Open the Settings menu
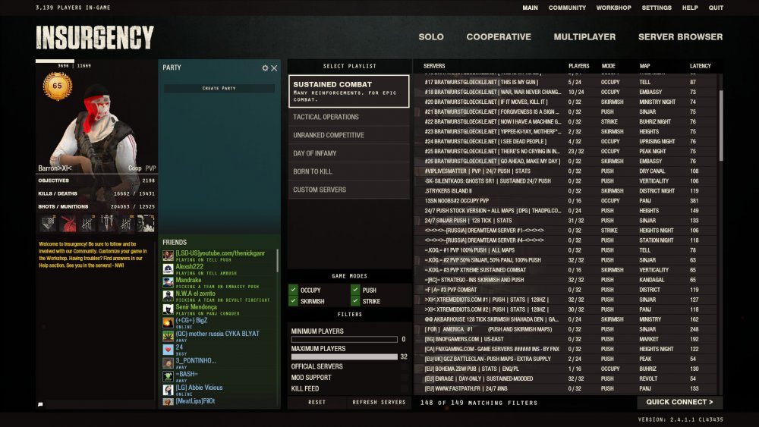Image resolution: width=759 pixels, height=427 pixels. (x=657, y=8)
